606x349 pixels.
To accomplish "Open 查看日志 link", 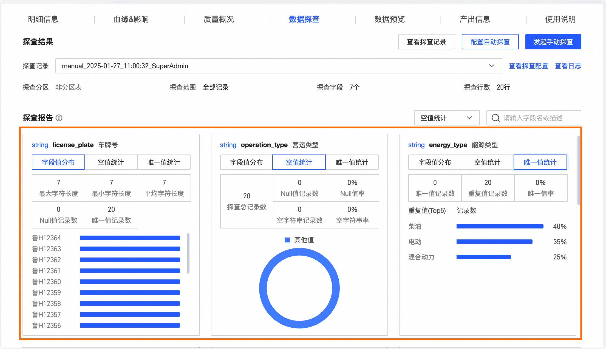I will 568,66.
